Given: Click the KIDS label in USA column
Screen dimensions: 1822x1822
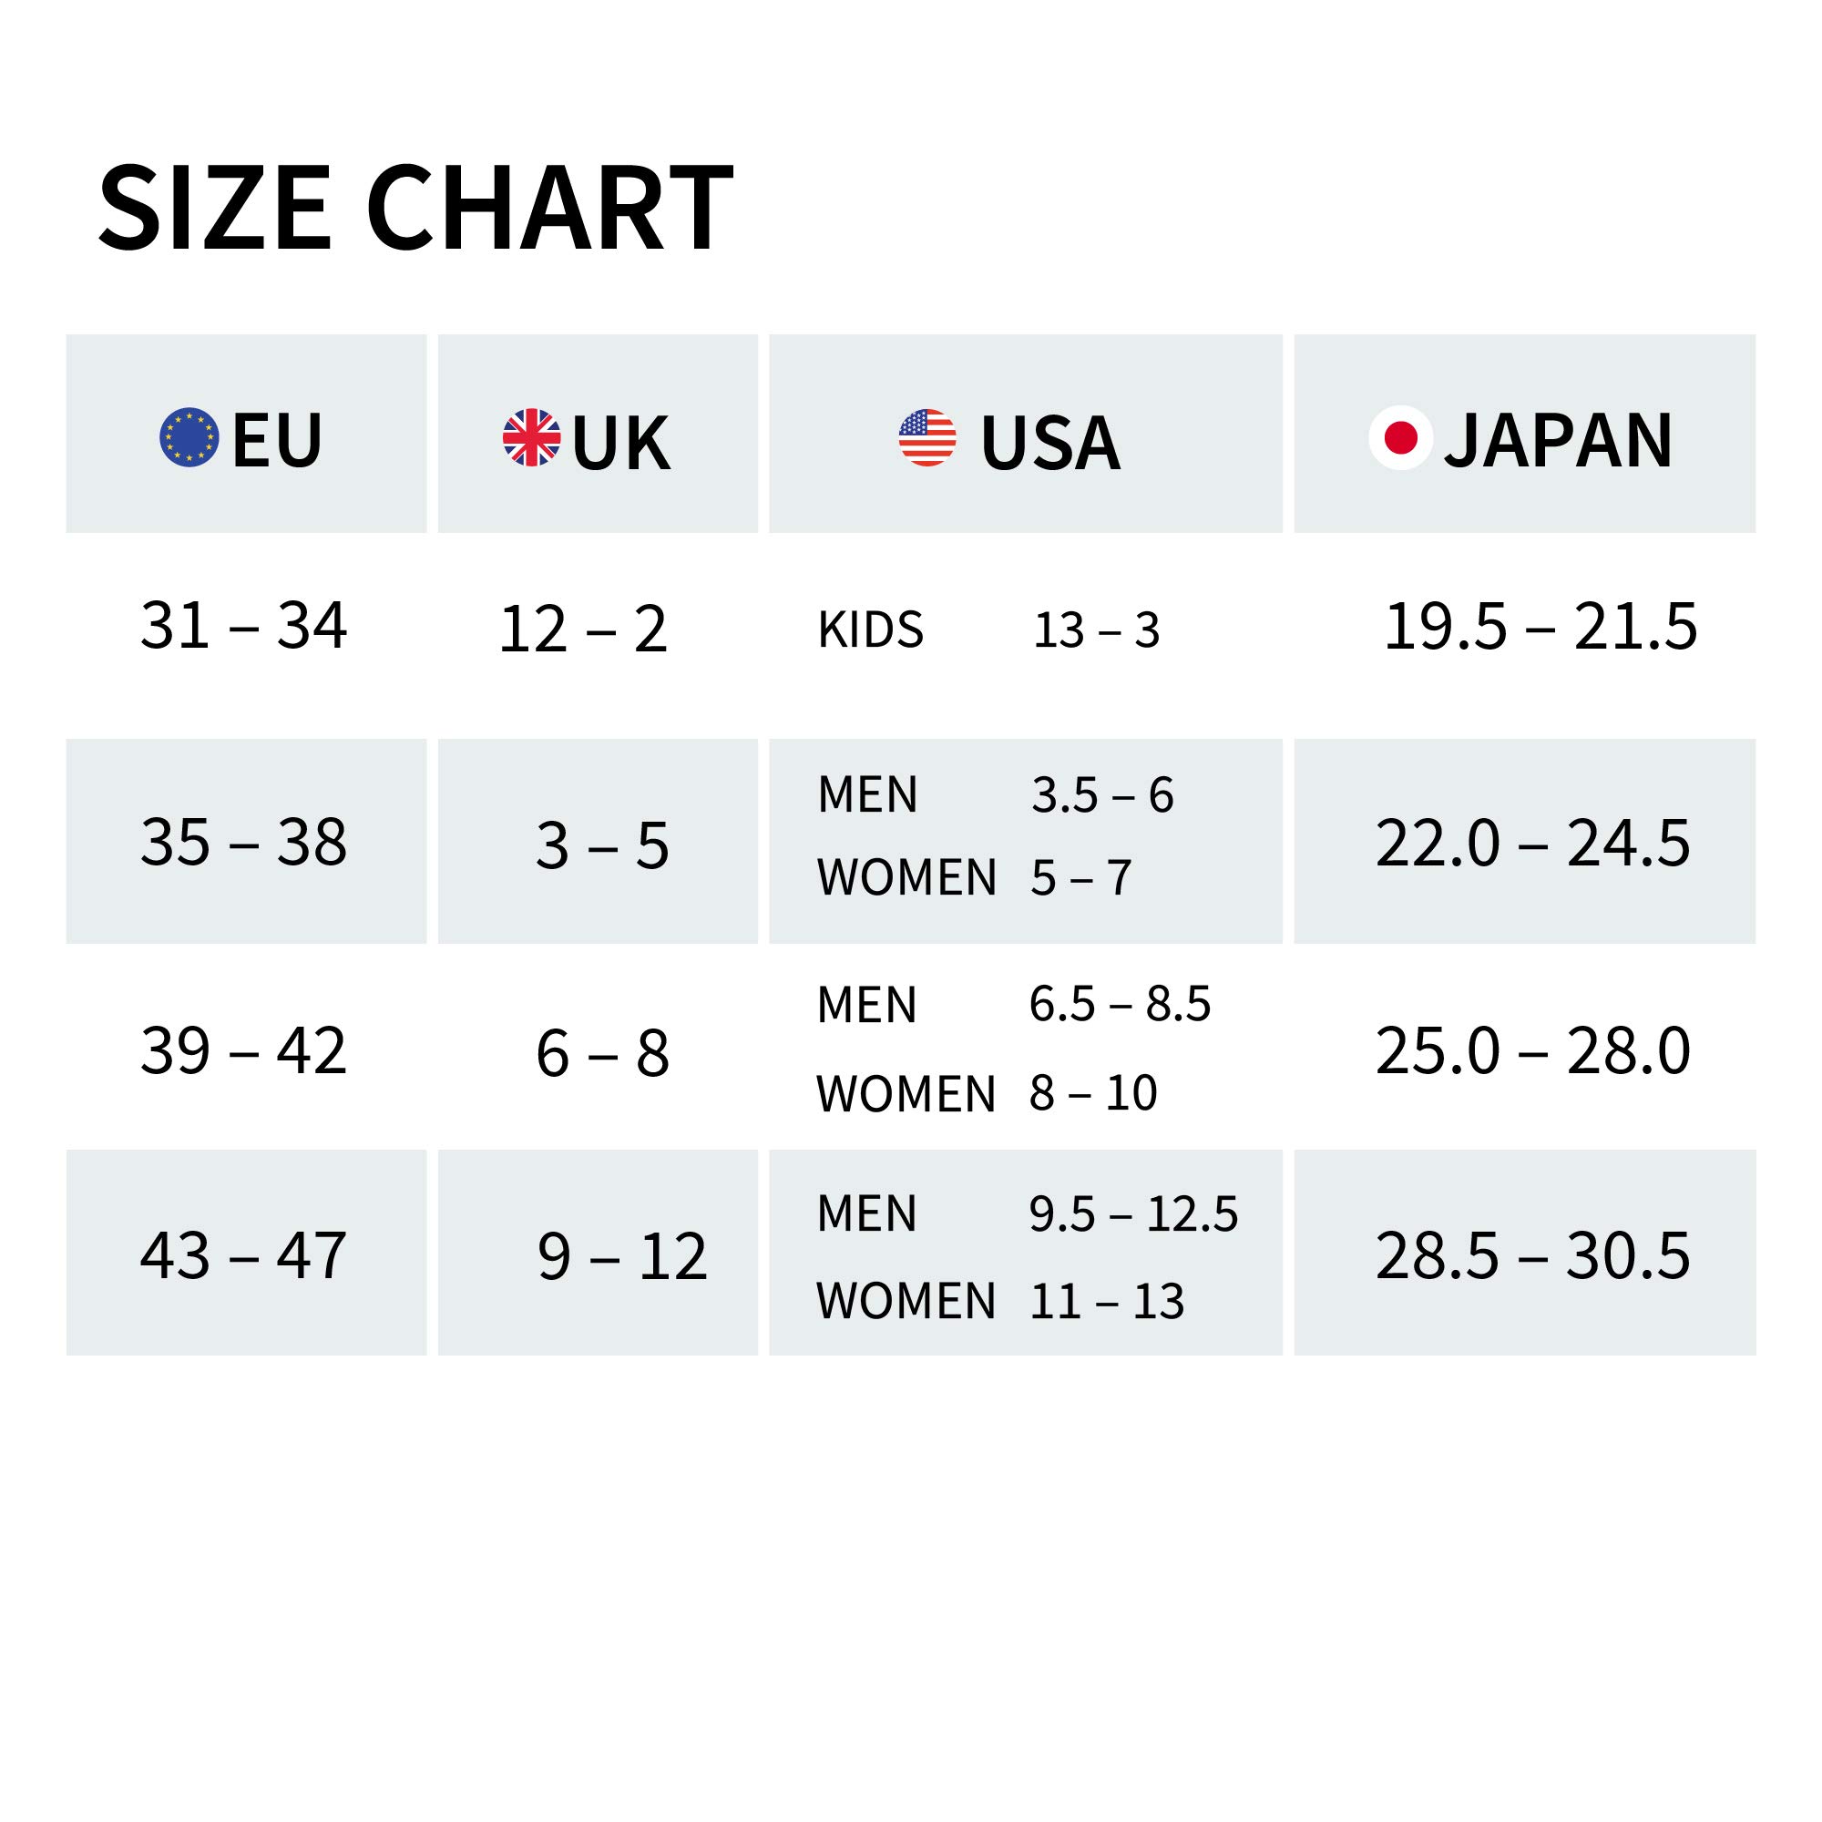Looking at the screenshot, I should 870,629.
